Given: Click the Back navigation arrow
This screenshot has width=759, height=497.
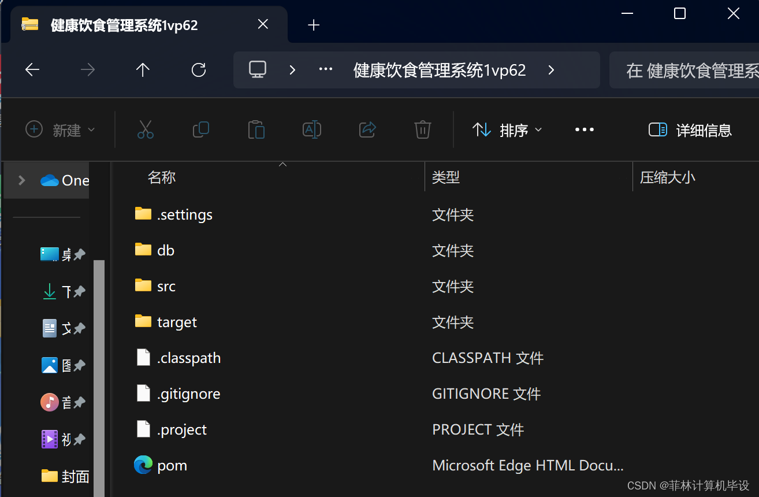Looking at the screenshot, I should 32,69.
